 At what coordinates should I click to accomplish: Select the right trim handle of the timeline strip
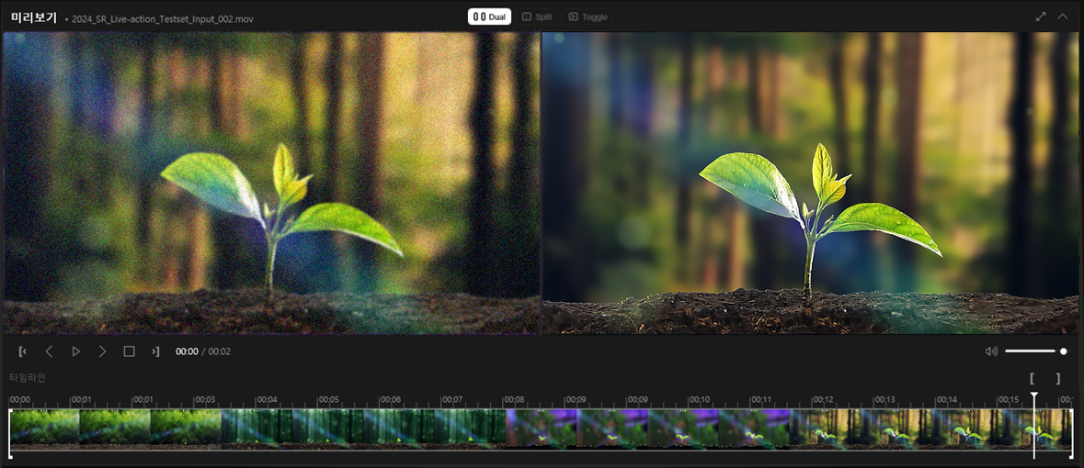1072,433
